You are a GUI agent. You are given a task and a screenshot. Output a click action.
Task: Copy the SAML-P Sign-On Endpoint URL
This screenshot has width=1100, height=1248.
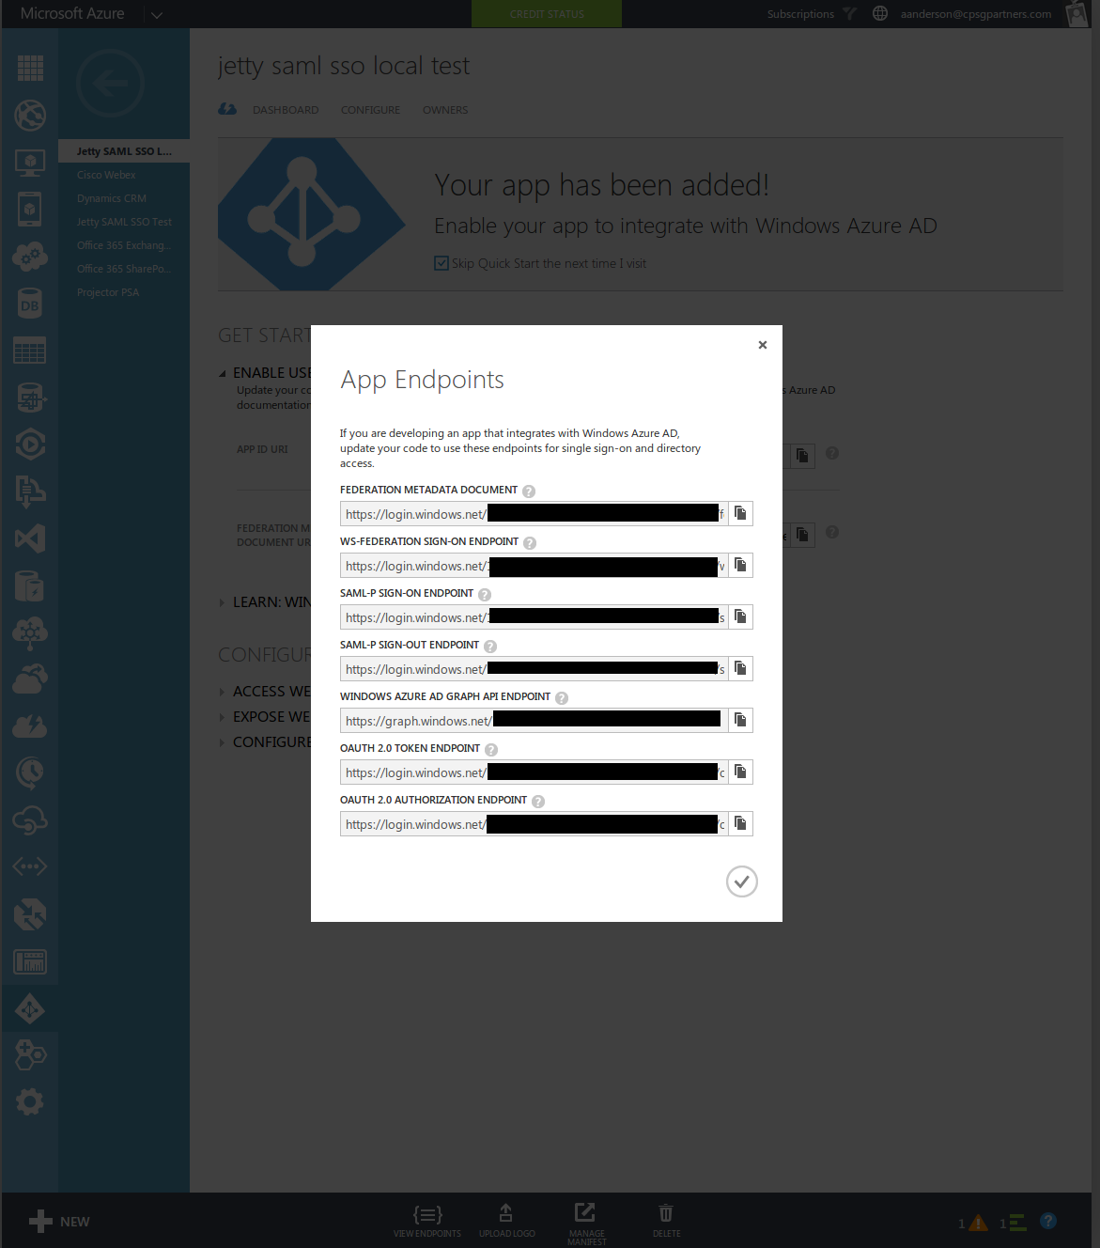pyautogui.click(x=740, y=616)
